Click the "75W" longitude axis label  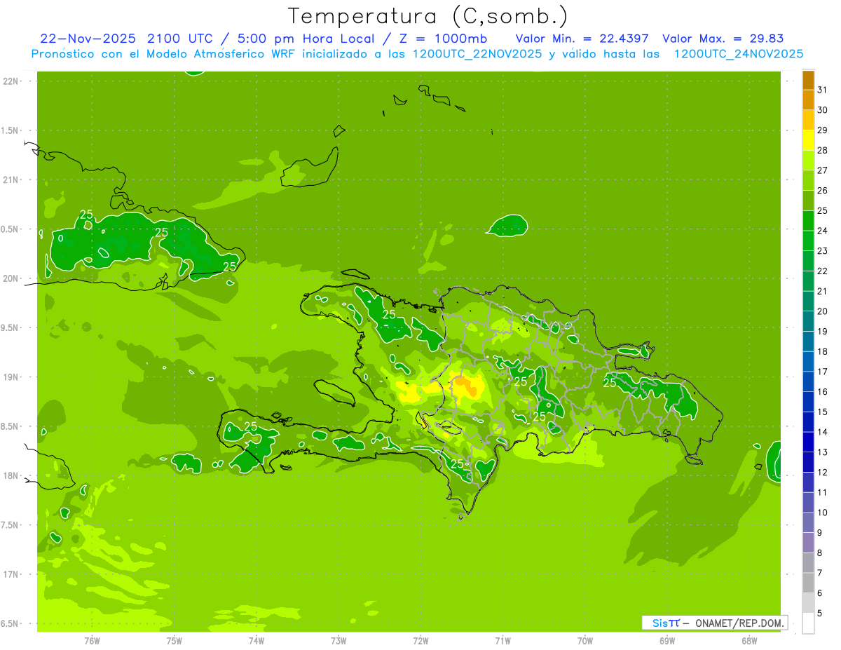(x=175, y=641)
